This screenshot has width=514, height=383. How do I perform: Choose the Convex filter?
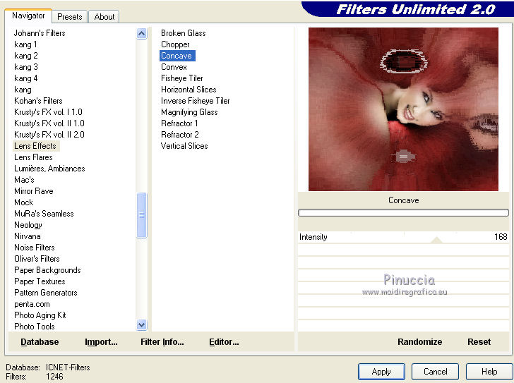(x=174, y=67)
